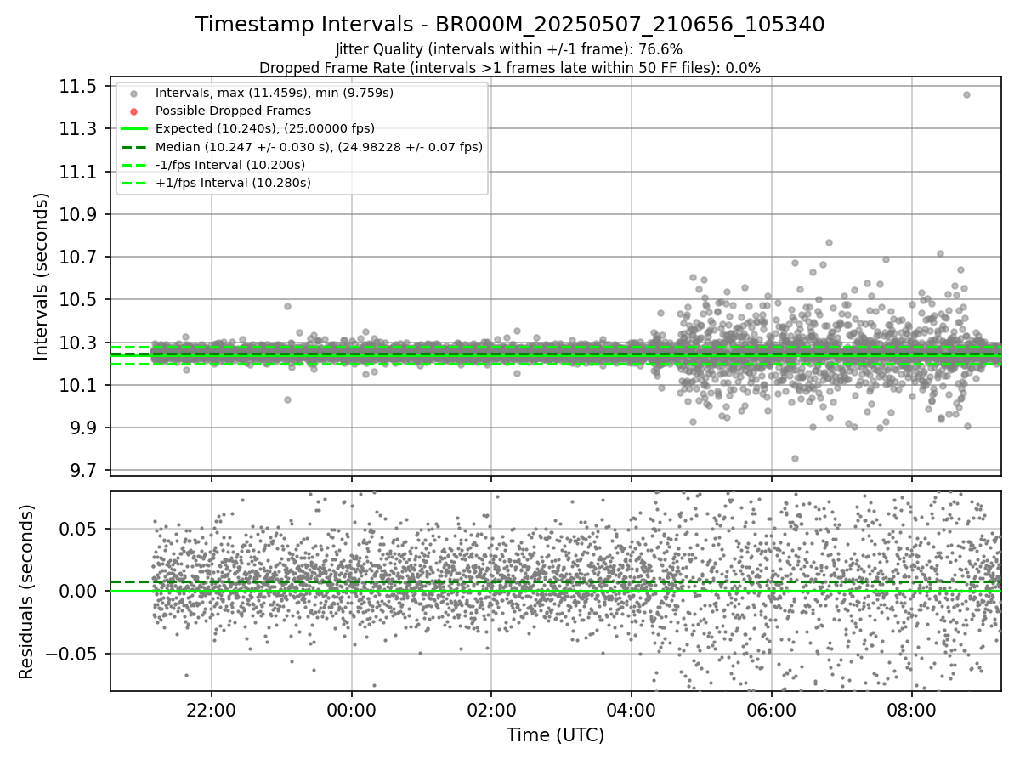Click the "22:00" x-axis tick label
The height and width of the screenshot is (765, 1020).
tap(212, 711)
